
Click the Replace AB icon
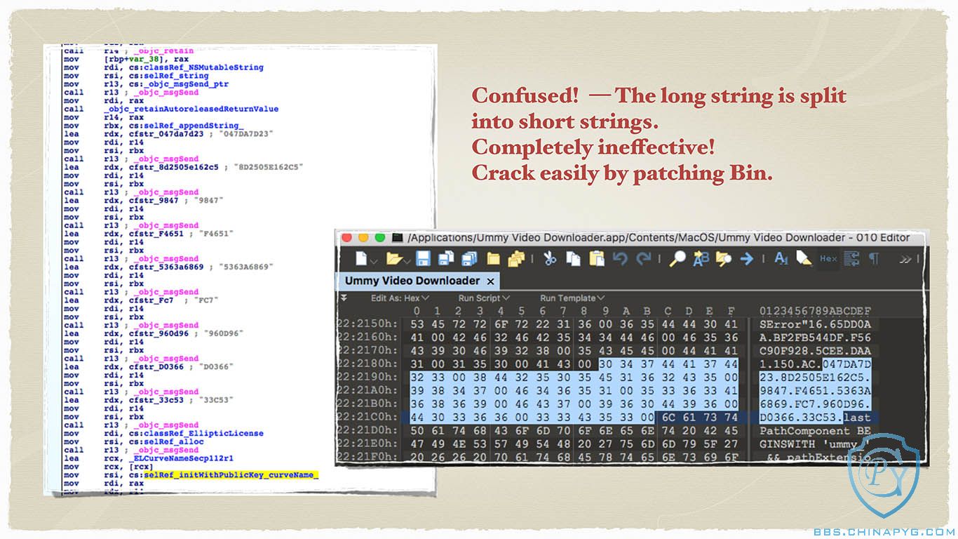click(701, 259)
